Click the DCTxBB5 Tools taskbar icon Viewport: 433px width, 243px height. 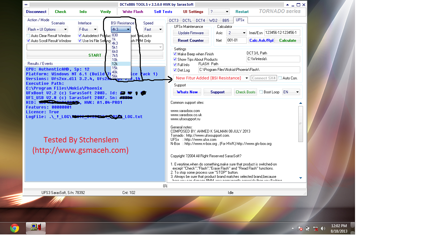point(36,228)
